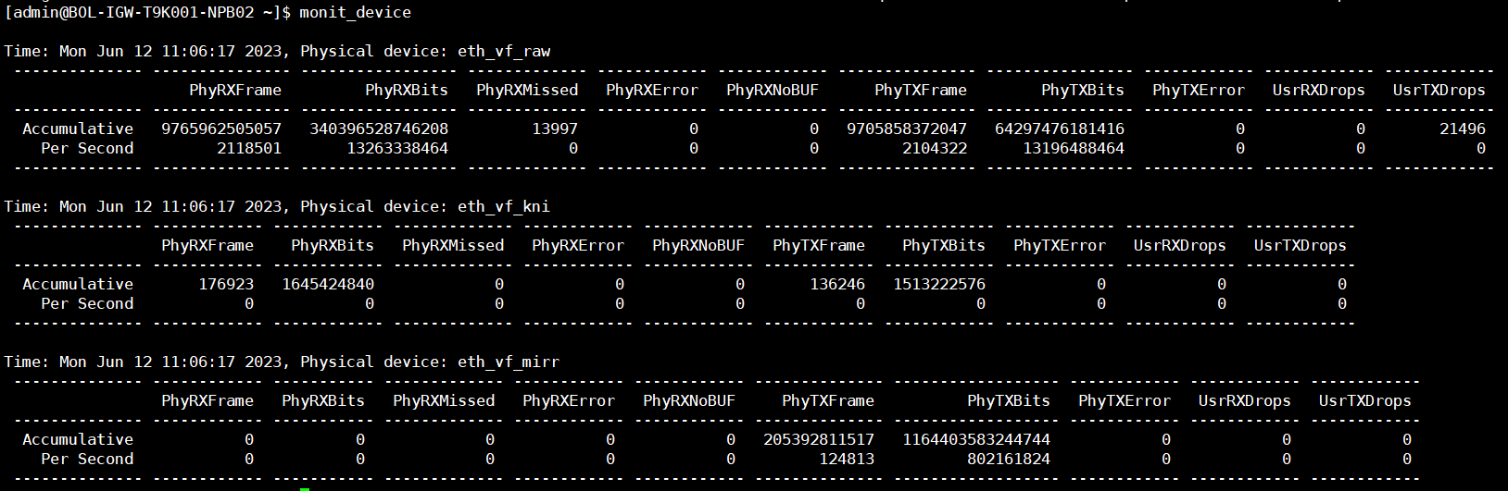
Task: Click the PhyTXBits value 64297476181416
Action: 1060,129
